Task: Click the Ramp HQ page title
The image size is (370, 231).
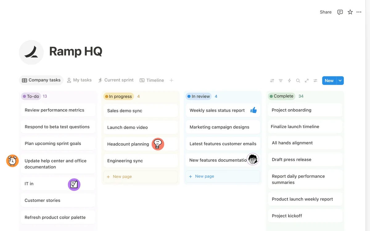Action: (76, 51)
